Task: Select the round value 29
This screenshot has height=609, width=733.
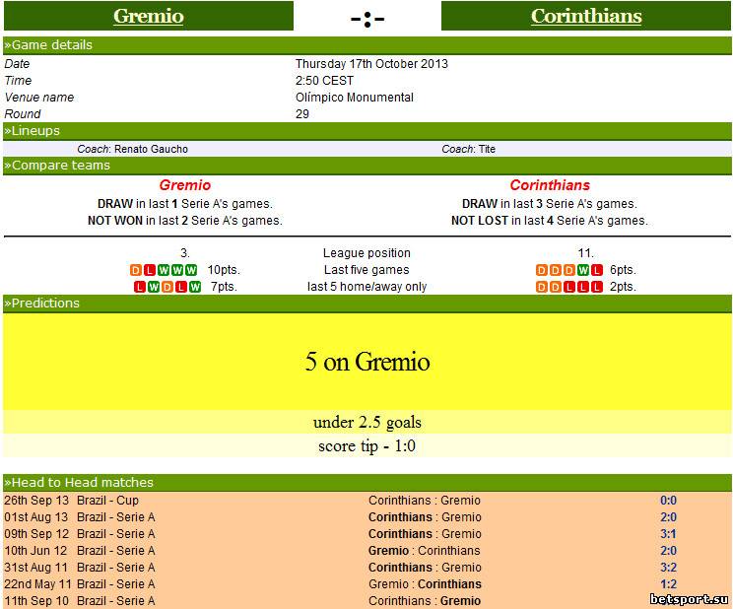Action: click(302, 114)
